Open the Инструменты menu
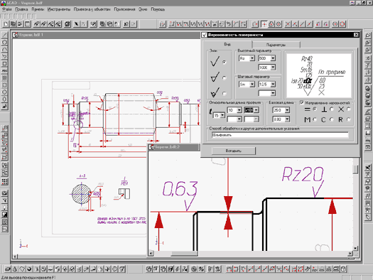 pos(59,9)
